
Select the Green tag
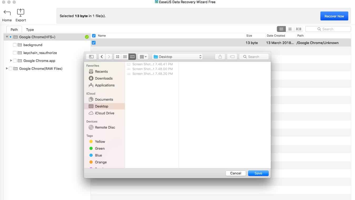pyautogui.click(x=97, y=148)
